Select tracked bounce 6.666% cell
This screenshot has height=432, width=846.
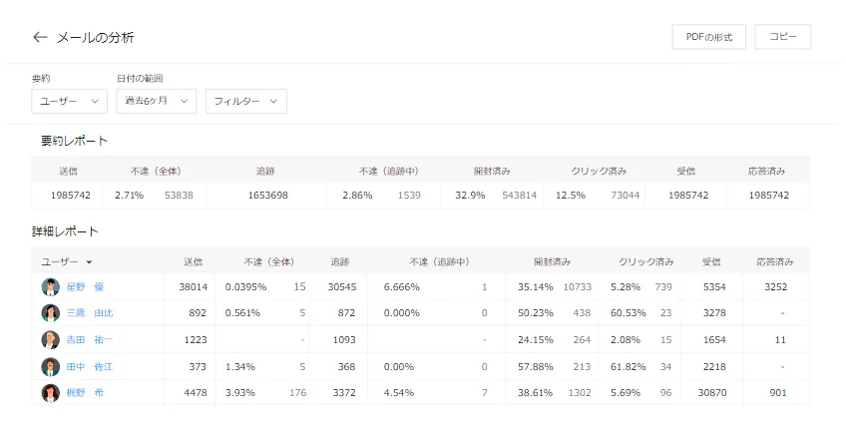402,287
